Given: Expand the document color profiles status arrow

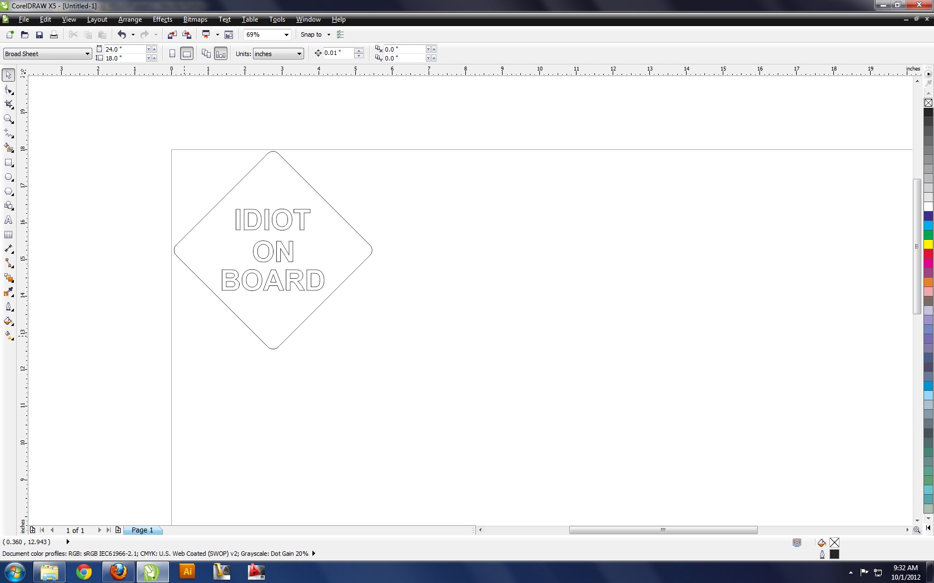Looking at the screenshot, I should coord(314,554).
